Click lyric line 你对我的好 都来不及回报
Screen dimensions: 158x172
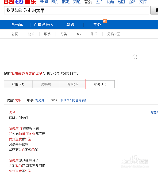coord(27,166)
